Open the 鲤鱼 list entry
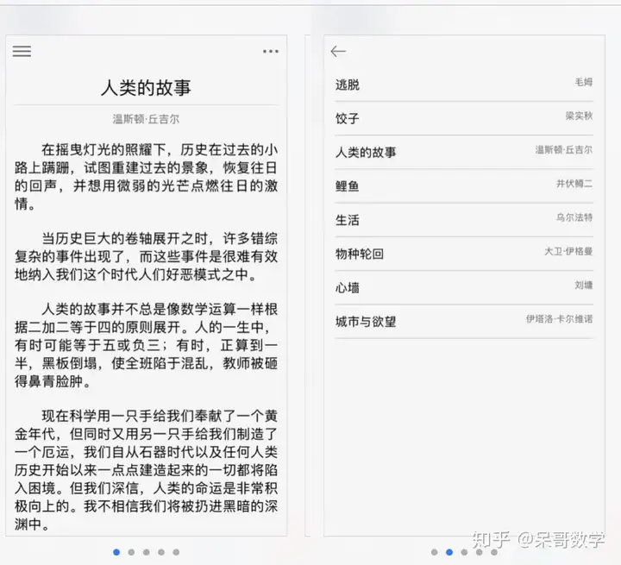 point(348,185)
